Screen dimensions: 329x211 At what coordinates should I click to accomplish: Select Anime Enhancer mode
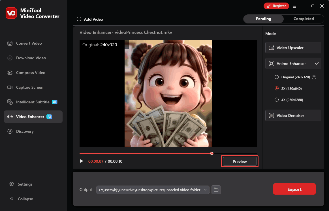pos(293,64)
